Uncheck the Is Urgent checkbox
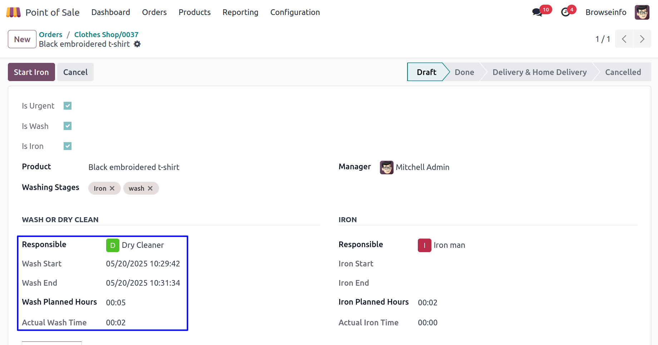 point(68,106)
